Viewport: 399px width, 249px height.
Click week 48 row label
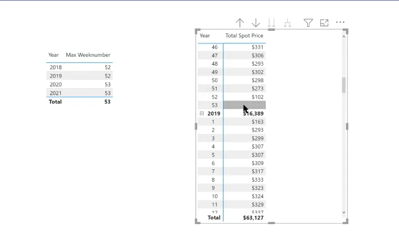tap(214, 64)
